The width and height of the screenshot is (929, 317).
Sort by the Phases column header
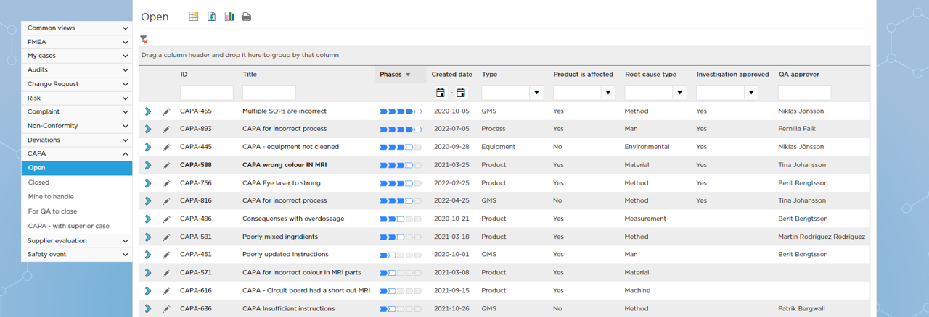390,75
